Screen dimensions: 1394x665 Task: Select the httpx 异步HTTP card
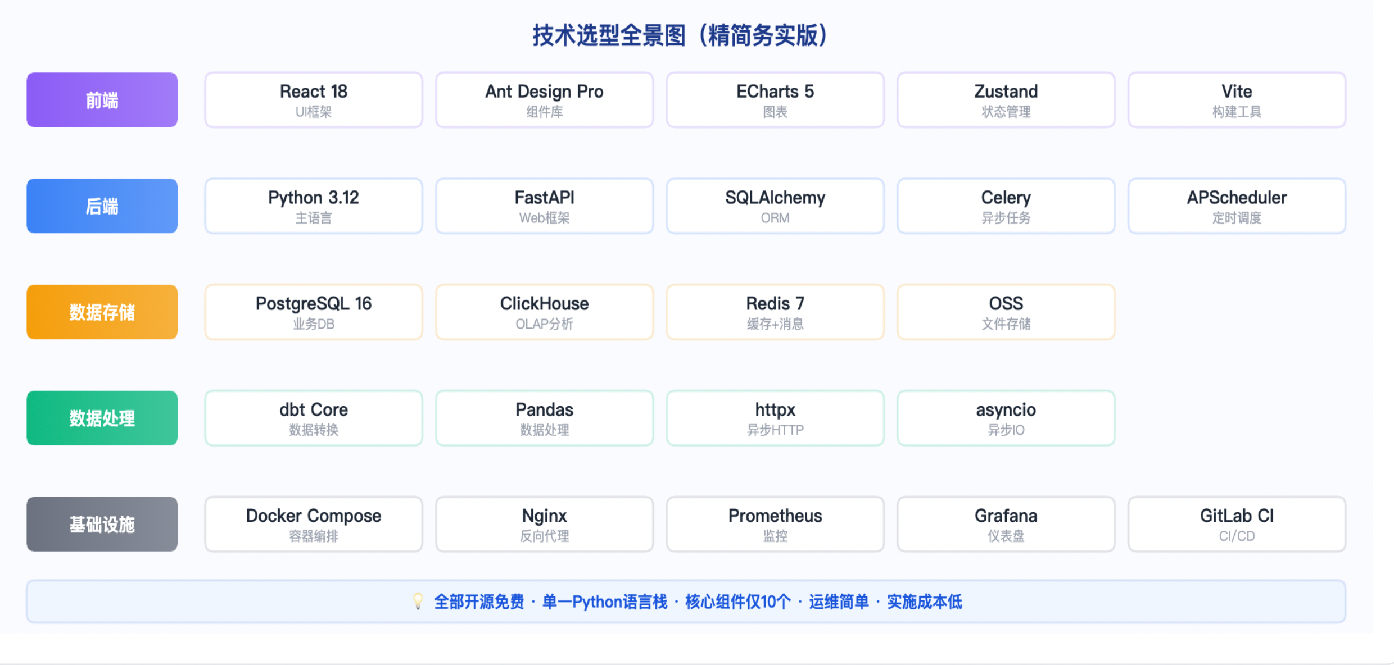[x=775, y=418]
